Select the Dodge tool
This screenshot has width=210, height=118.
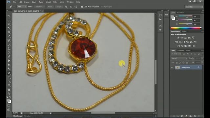click(x=9, y=69)
